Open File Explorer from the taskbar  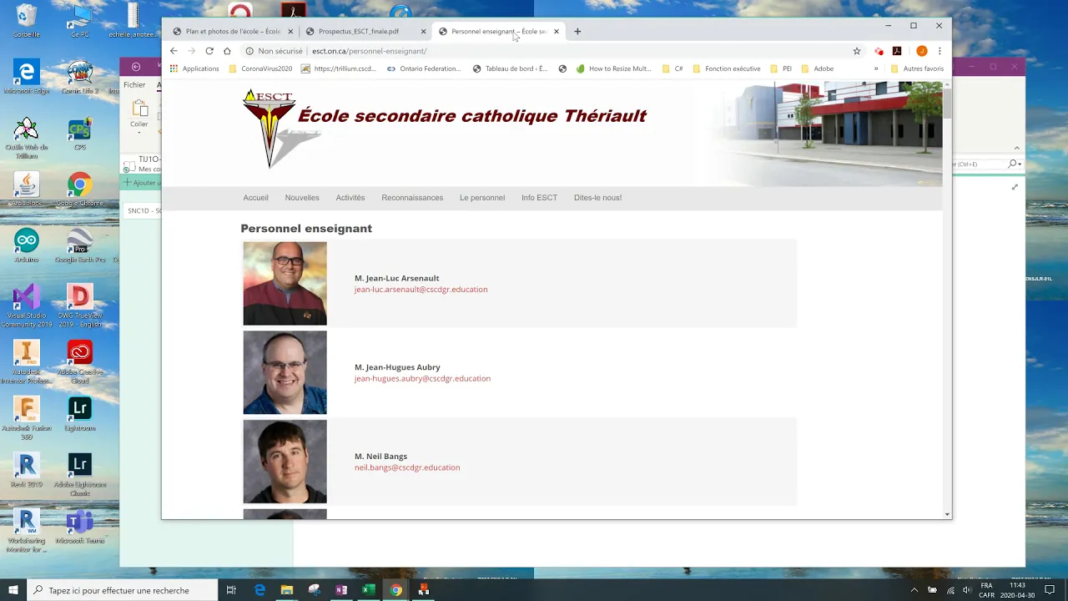[x=287, y=590]
